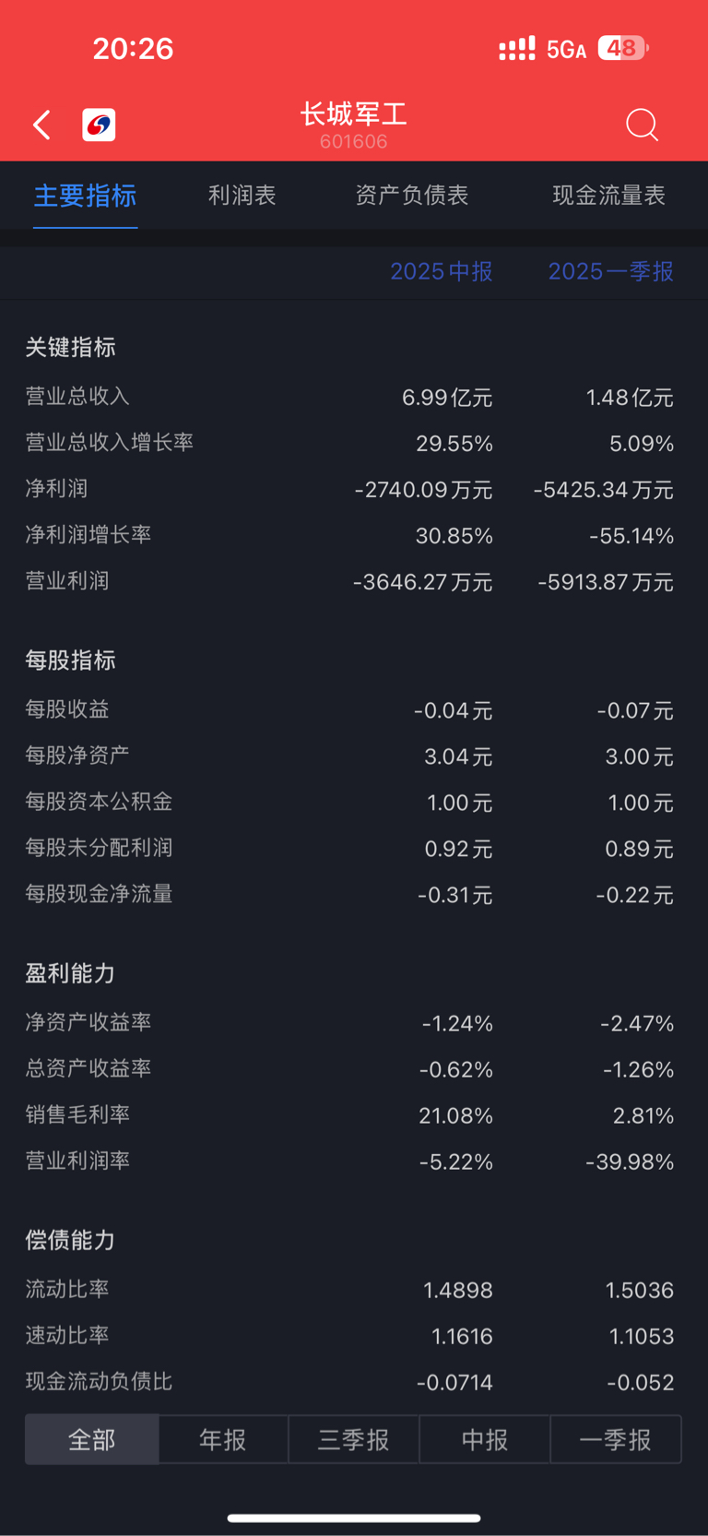Tap the cellular signal bars icon
708x1536 pixels.
click(x=516, y=49)
